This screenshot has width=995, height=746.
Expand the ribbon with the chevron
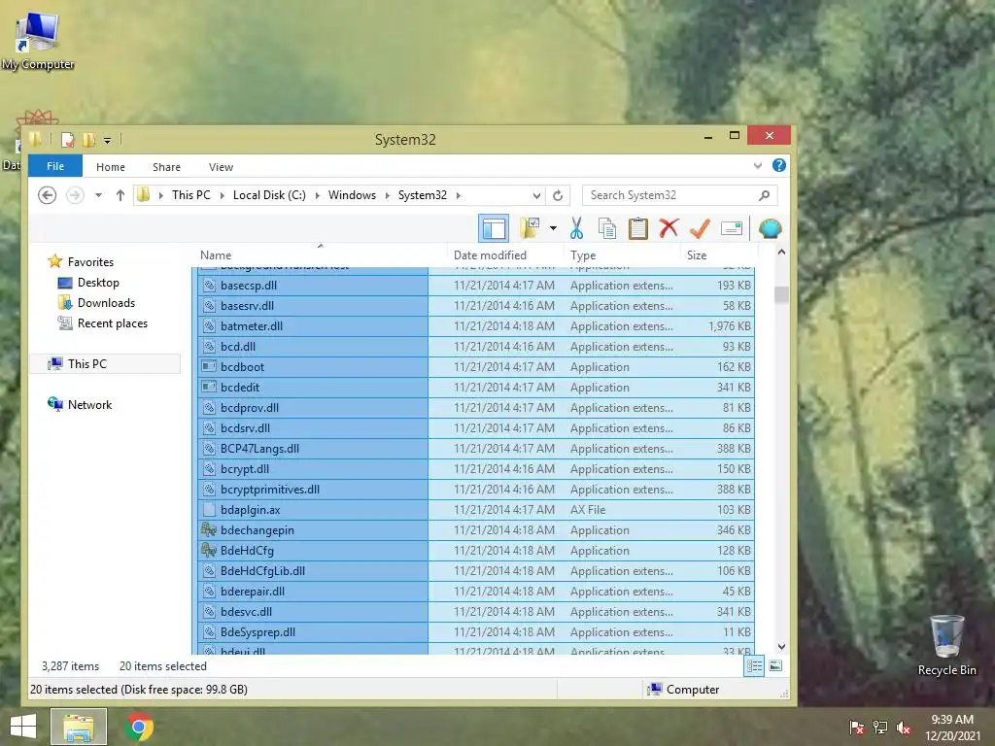point(758,165)
